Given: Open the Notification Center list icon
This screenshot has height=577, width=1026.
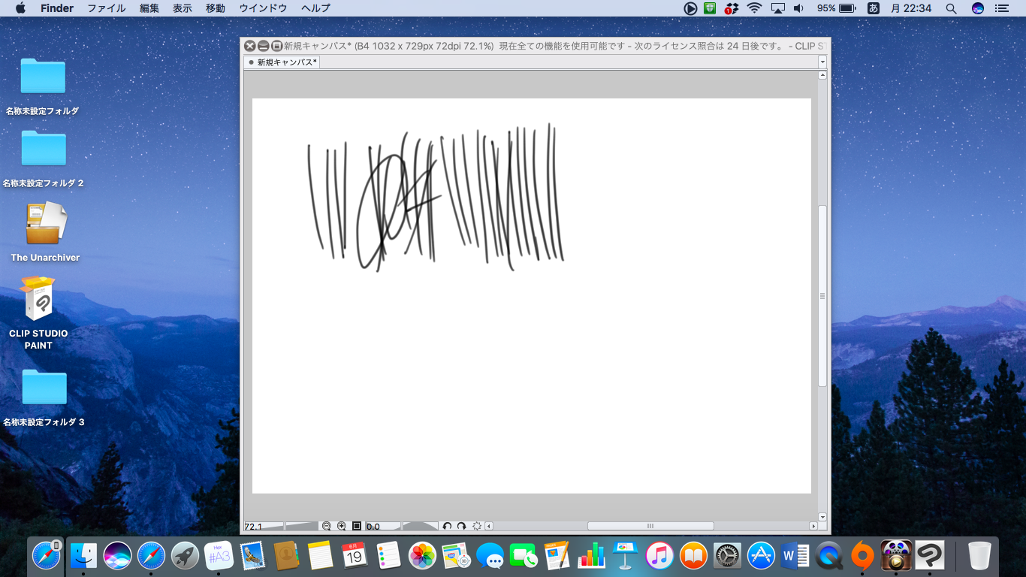Looking at the screenshot, I should (x=1001, y=8).
